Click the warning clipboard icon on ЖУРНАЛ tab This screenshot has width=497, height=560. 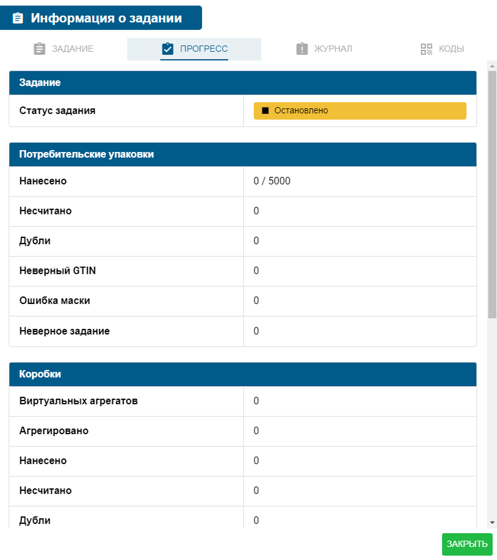point(302,49)
